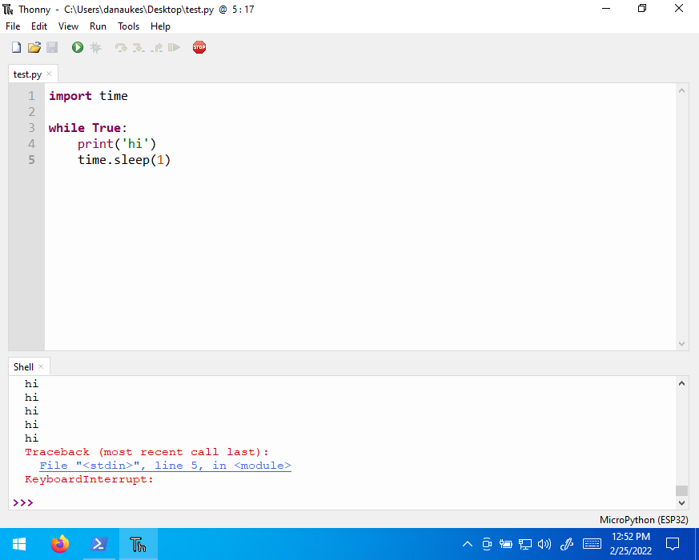Click the Step over debug icon
The image size is (699, 560).
tap(121, 47)
